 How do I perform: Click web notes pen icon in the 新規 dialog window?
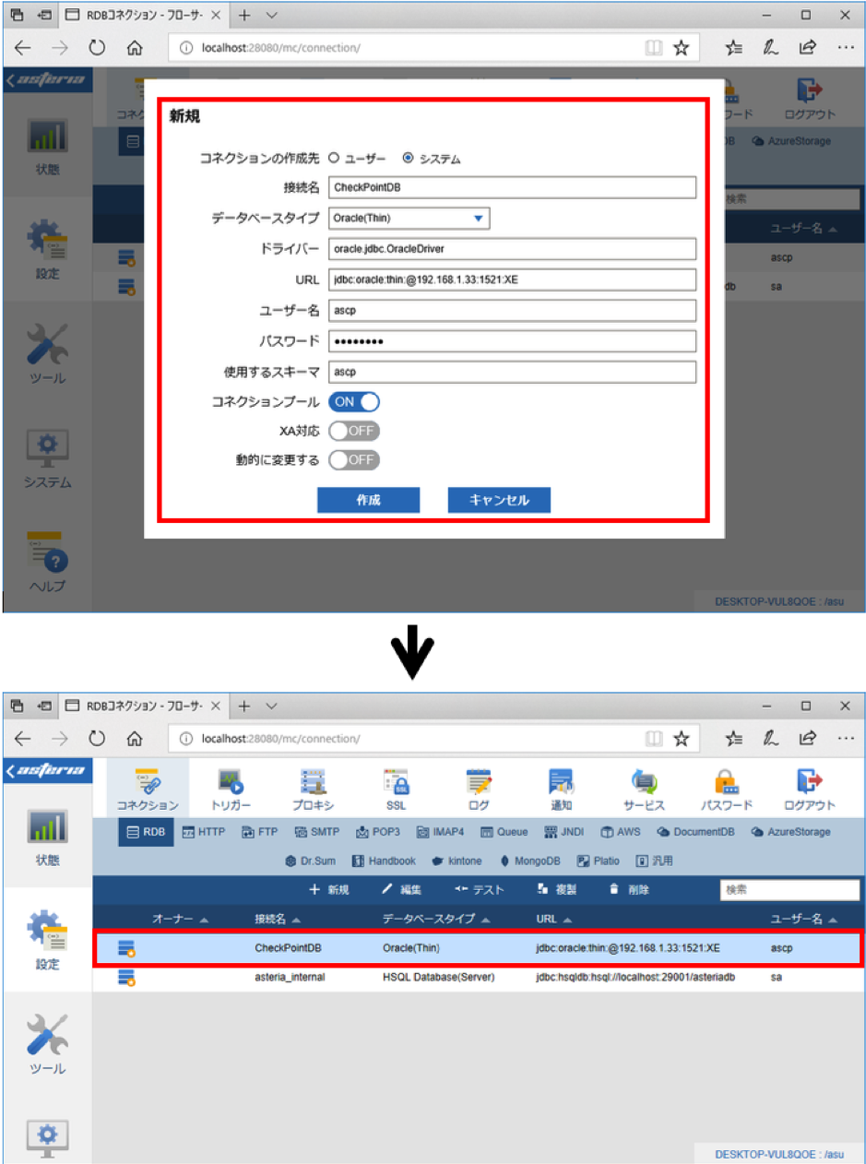pyautogui.click(x=771, y=48)
